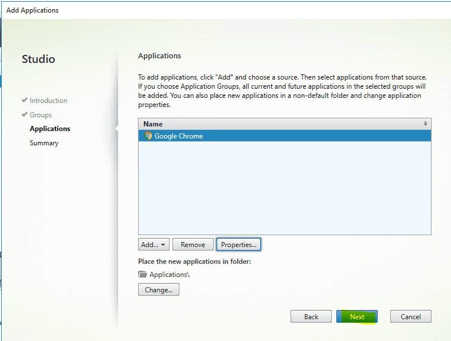Cancel the Add Applications wizard
Image resolution: width=451 pixels, height=341 pixels.
coord(411,316)
